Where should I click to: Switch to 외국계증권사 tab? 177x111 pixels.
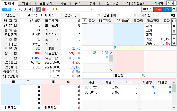(x=136, y=3)
